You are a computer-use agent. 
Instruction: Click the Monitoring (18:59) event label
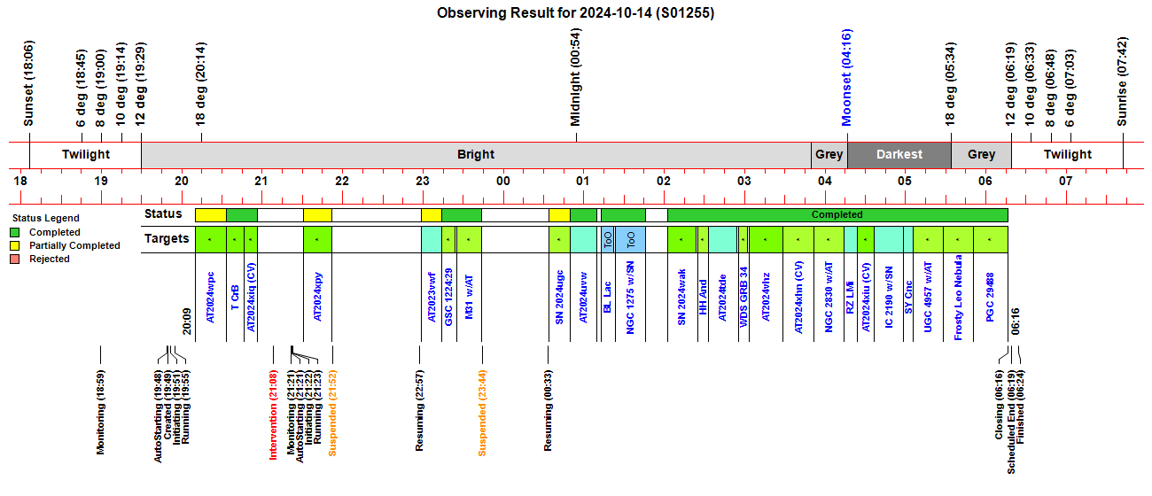[100, 412]
